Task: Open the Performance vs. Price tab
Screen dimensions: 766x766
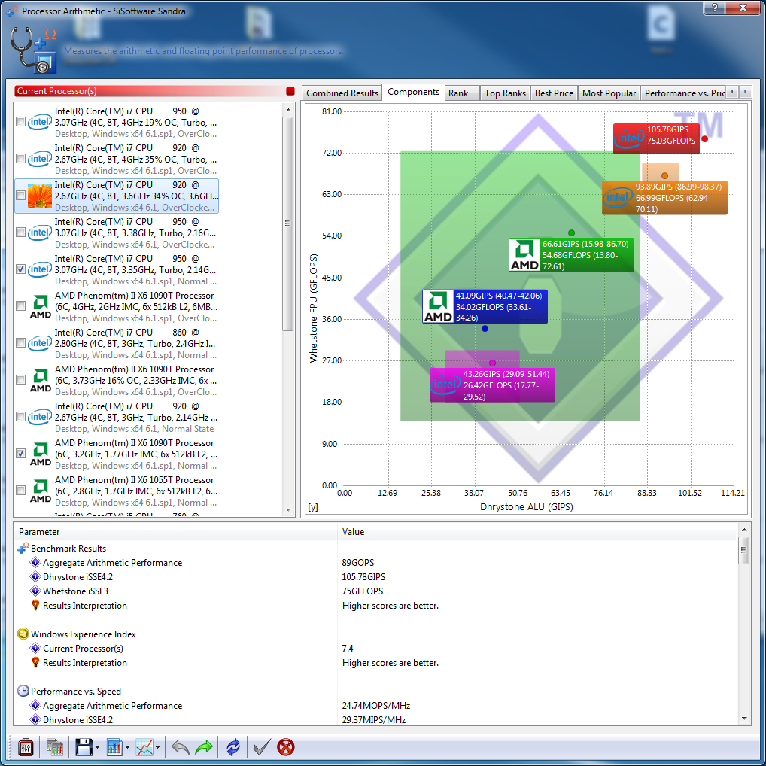Action: pyautogui.click(x=684, y=93)
